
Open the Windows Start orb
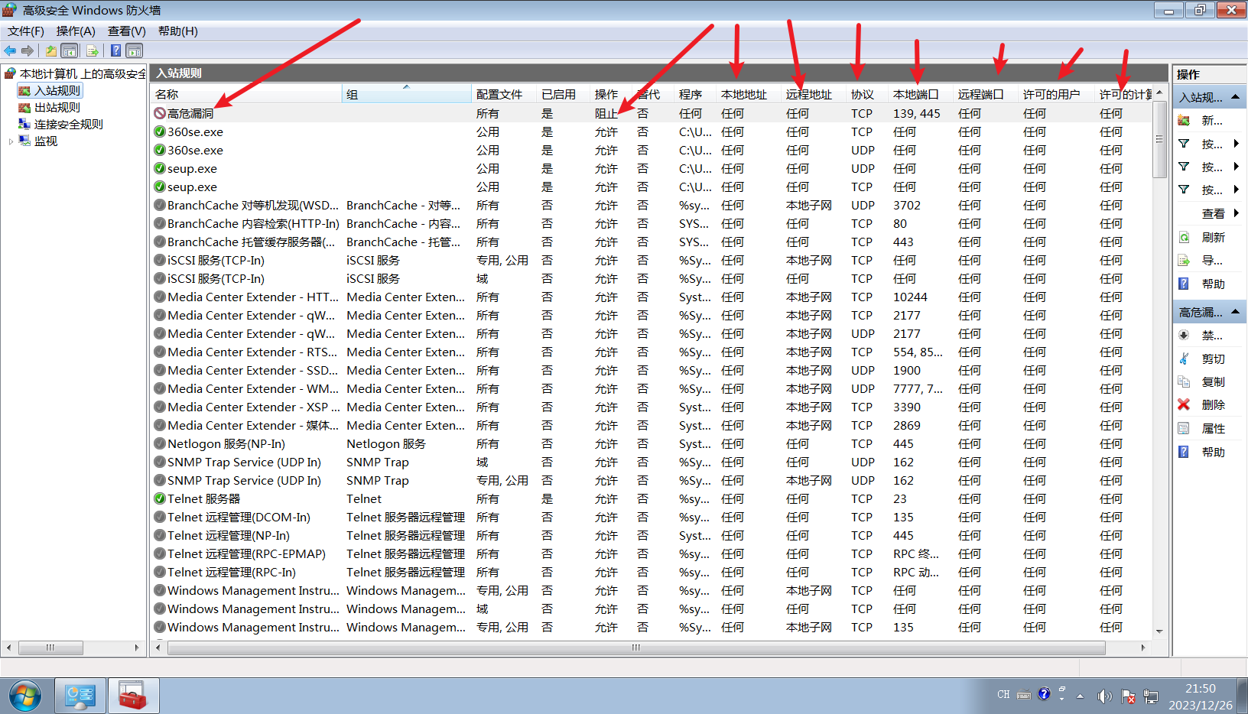click(x=25, y=696)
